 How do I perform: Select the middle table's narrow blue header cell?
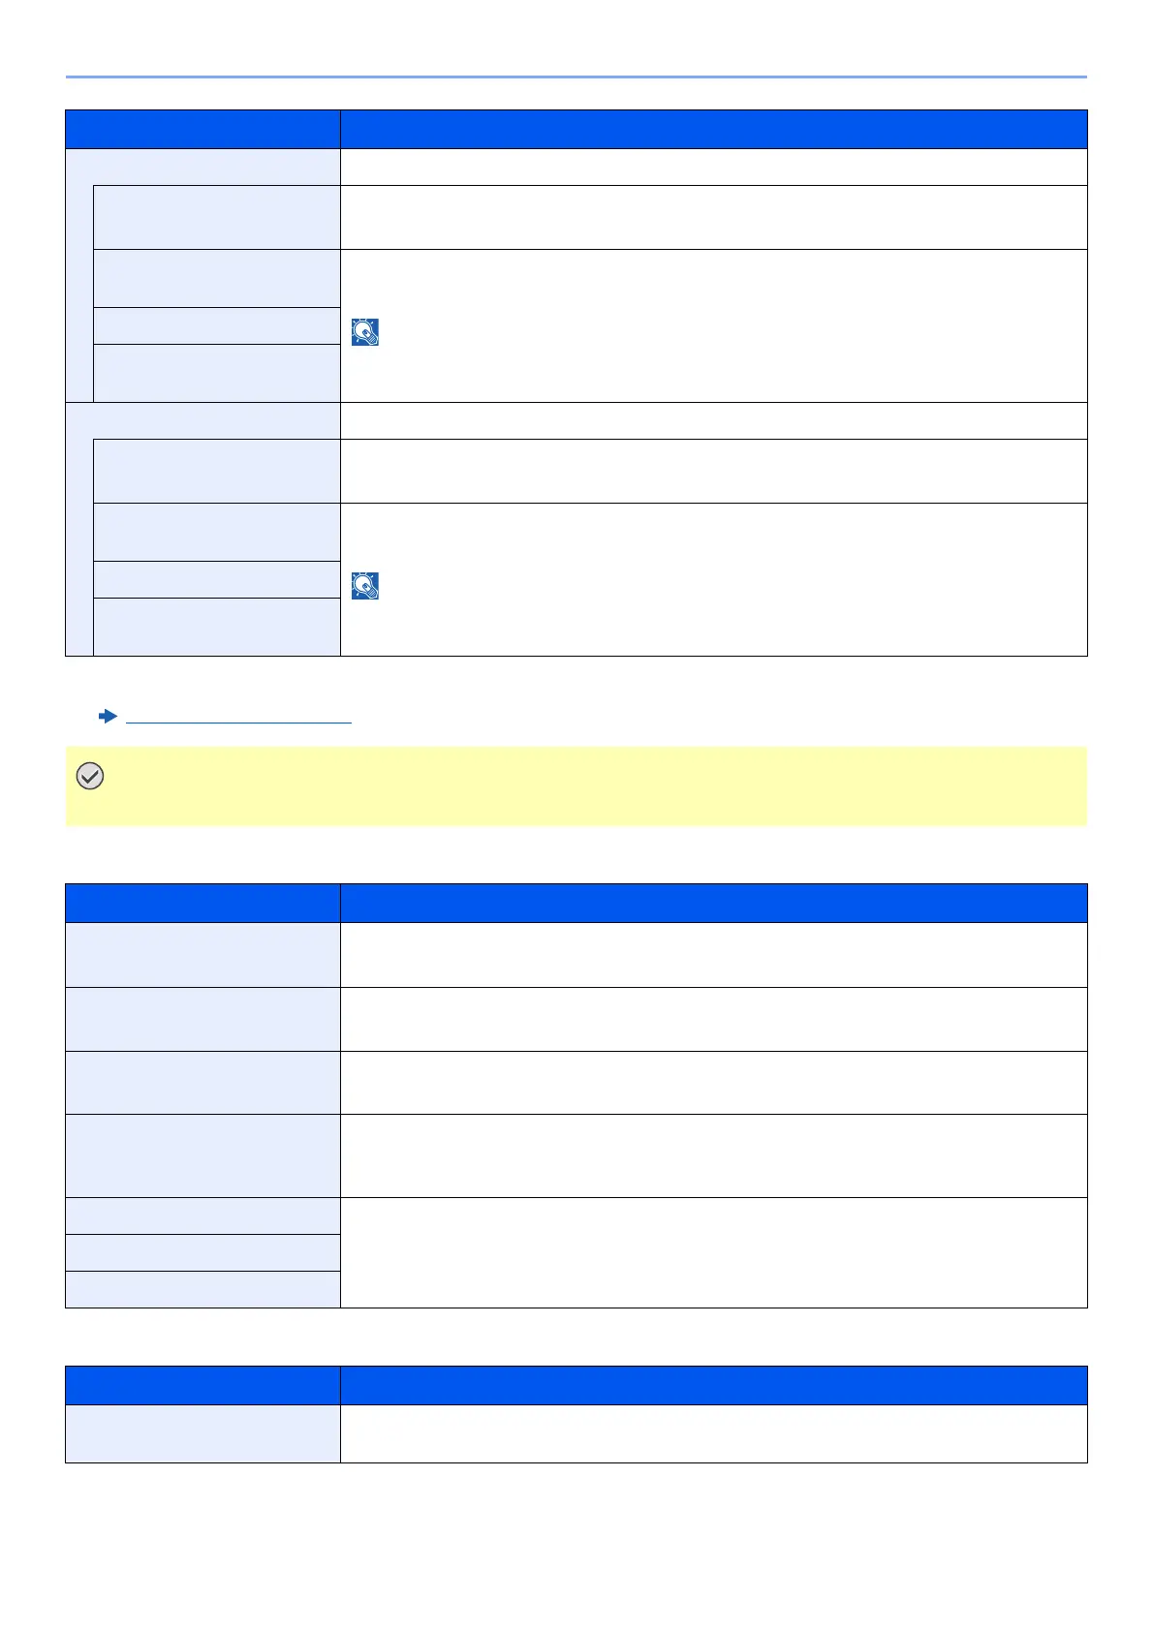point(203,903)
